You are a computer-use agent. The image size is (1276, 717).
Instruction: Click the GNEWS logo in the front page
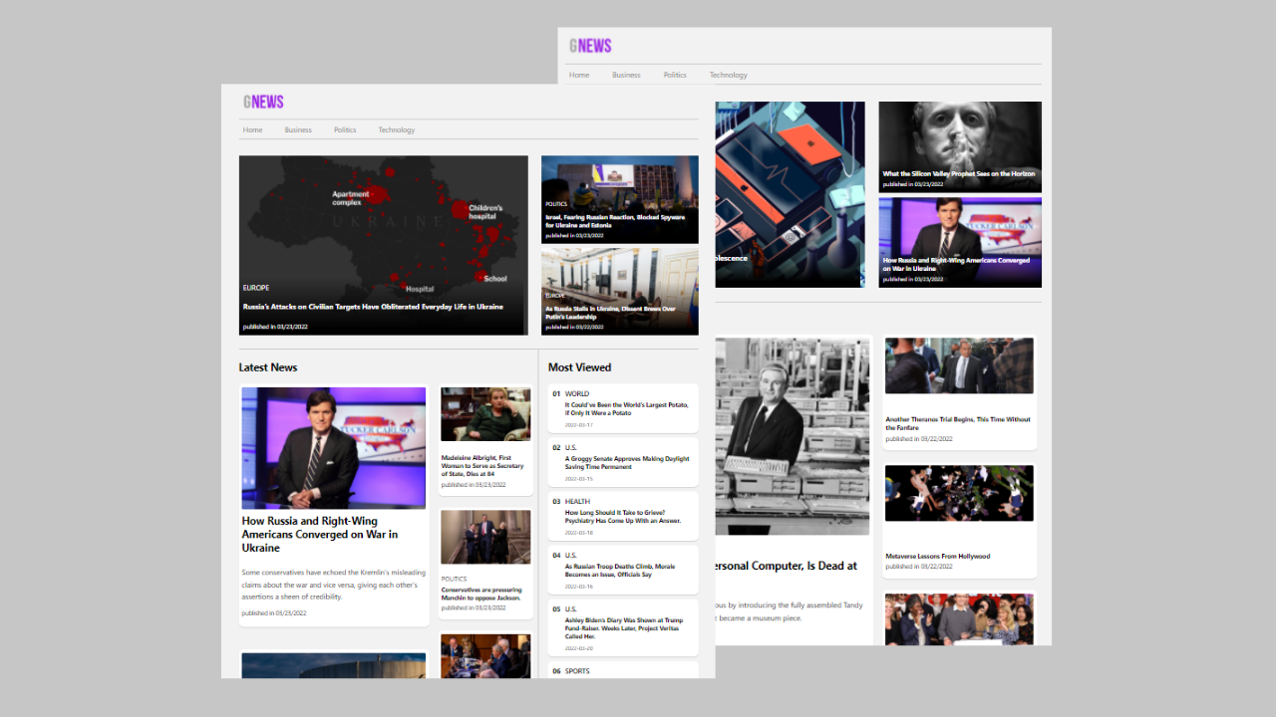pyautogui.click(x=263, y=102)
